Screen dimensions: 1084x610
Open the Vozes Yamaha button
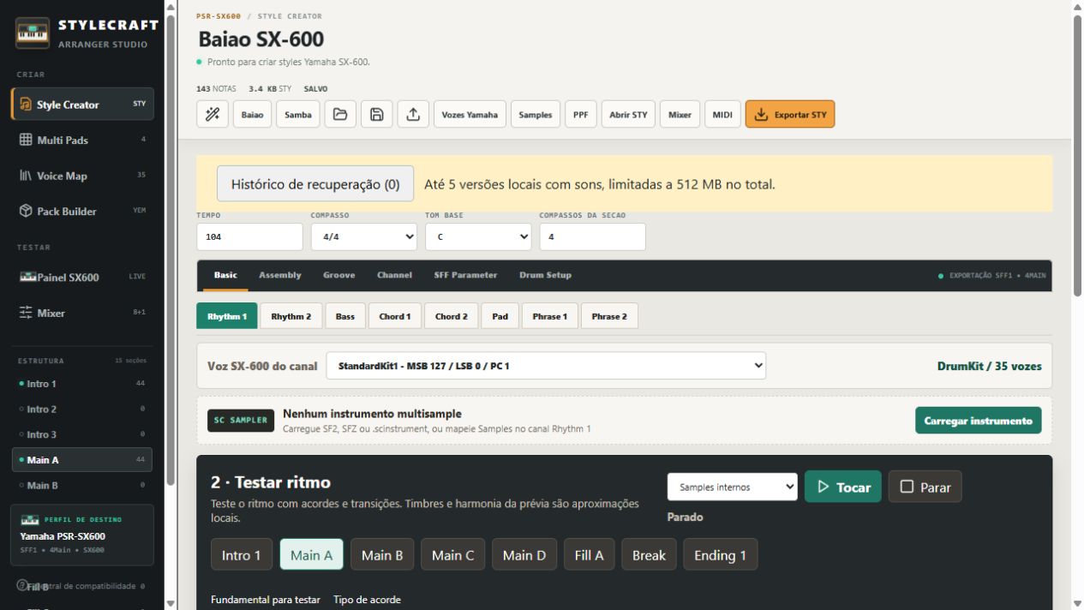click(470, 114)
